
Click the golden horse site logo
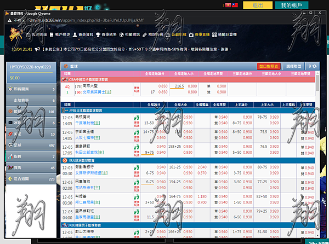pos(16,34)
